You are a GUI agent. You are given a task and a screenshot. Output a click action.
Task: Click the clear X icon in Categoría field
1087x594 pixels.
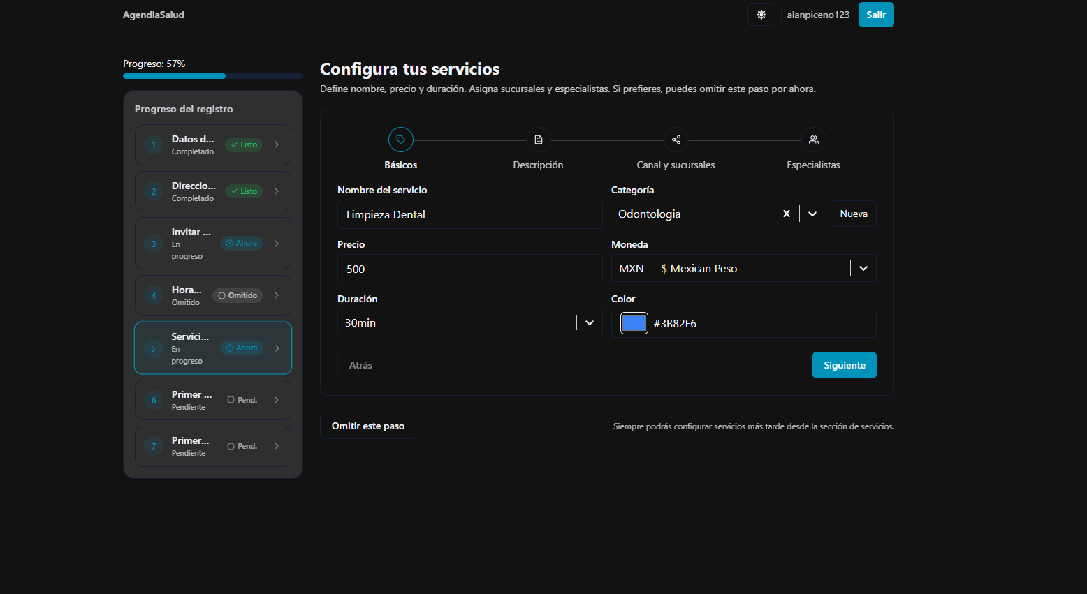[x=787, y=214]
